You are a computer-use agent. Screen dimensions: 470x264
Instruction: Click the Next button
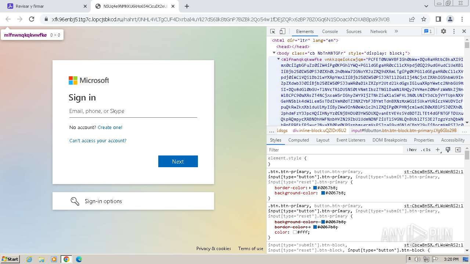pos(178,161)
